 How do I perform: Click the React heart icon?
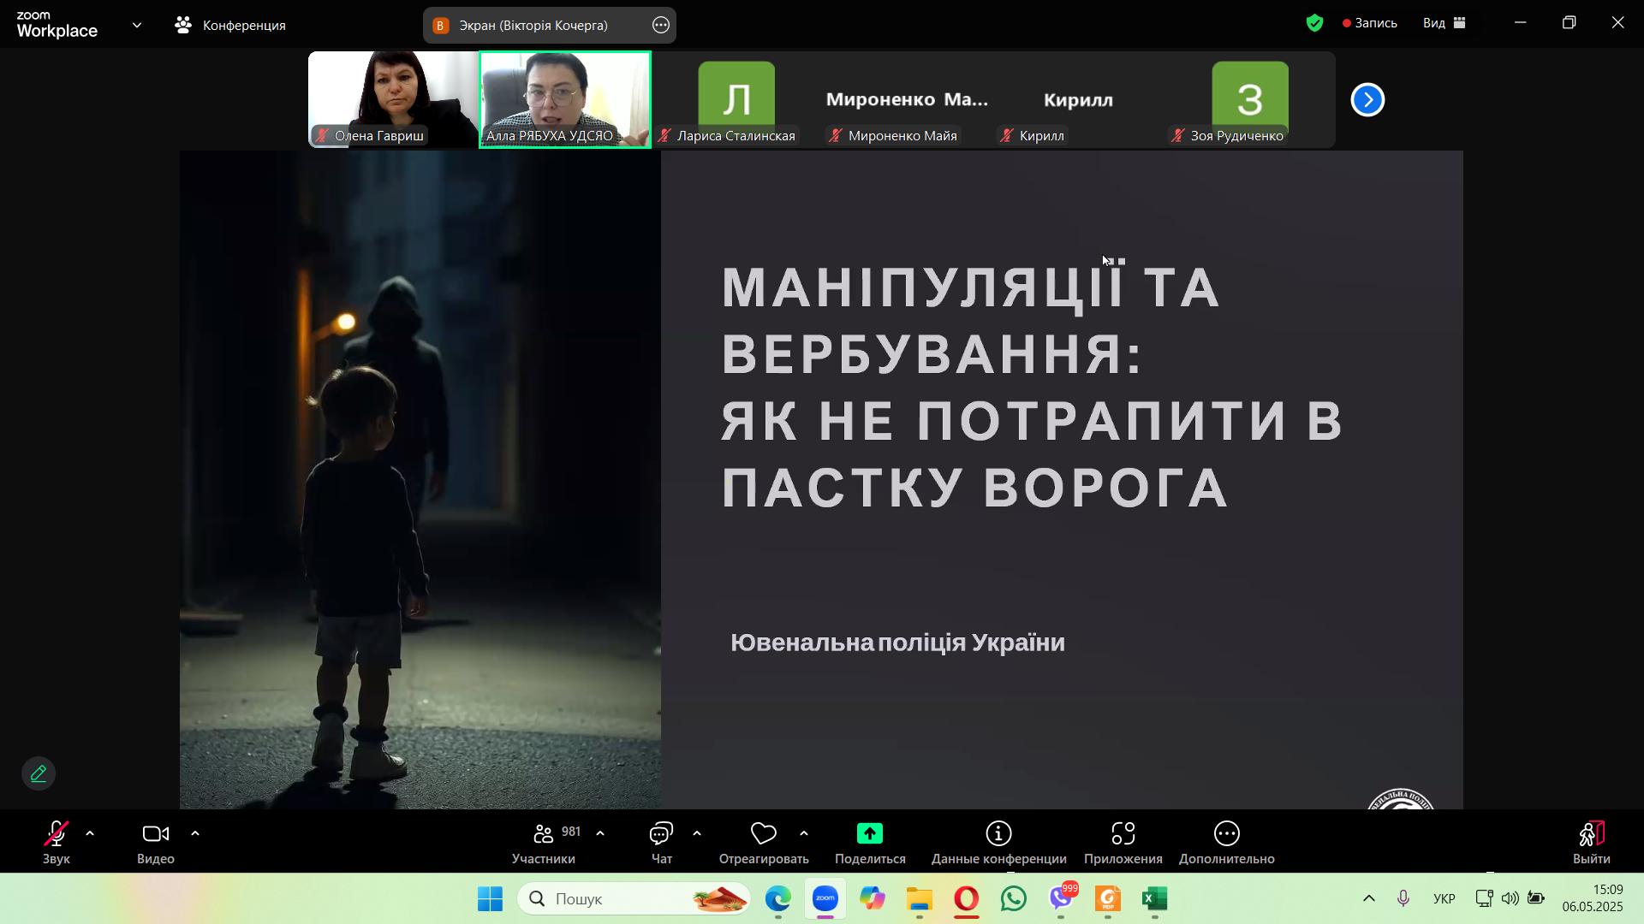coord(763,834)
